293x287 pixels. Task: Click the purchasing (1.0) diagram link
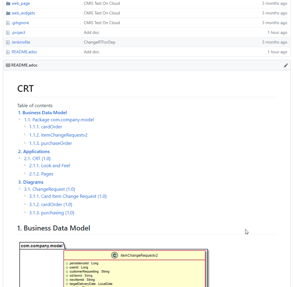[51, 213]
